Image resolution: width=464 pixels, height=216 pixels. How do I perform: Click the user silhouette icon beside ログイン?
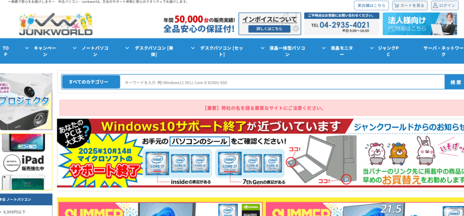435,5
